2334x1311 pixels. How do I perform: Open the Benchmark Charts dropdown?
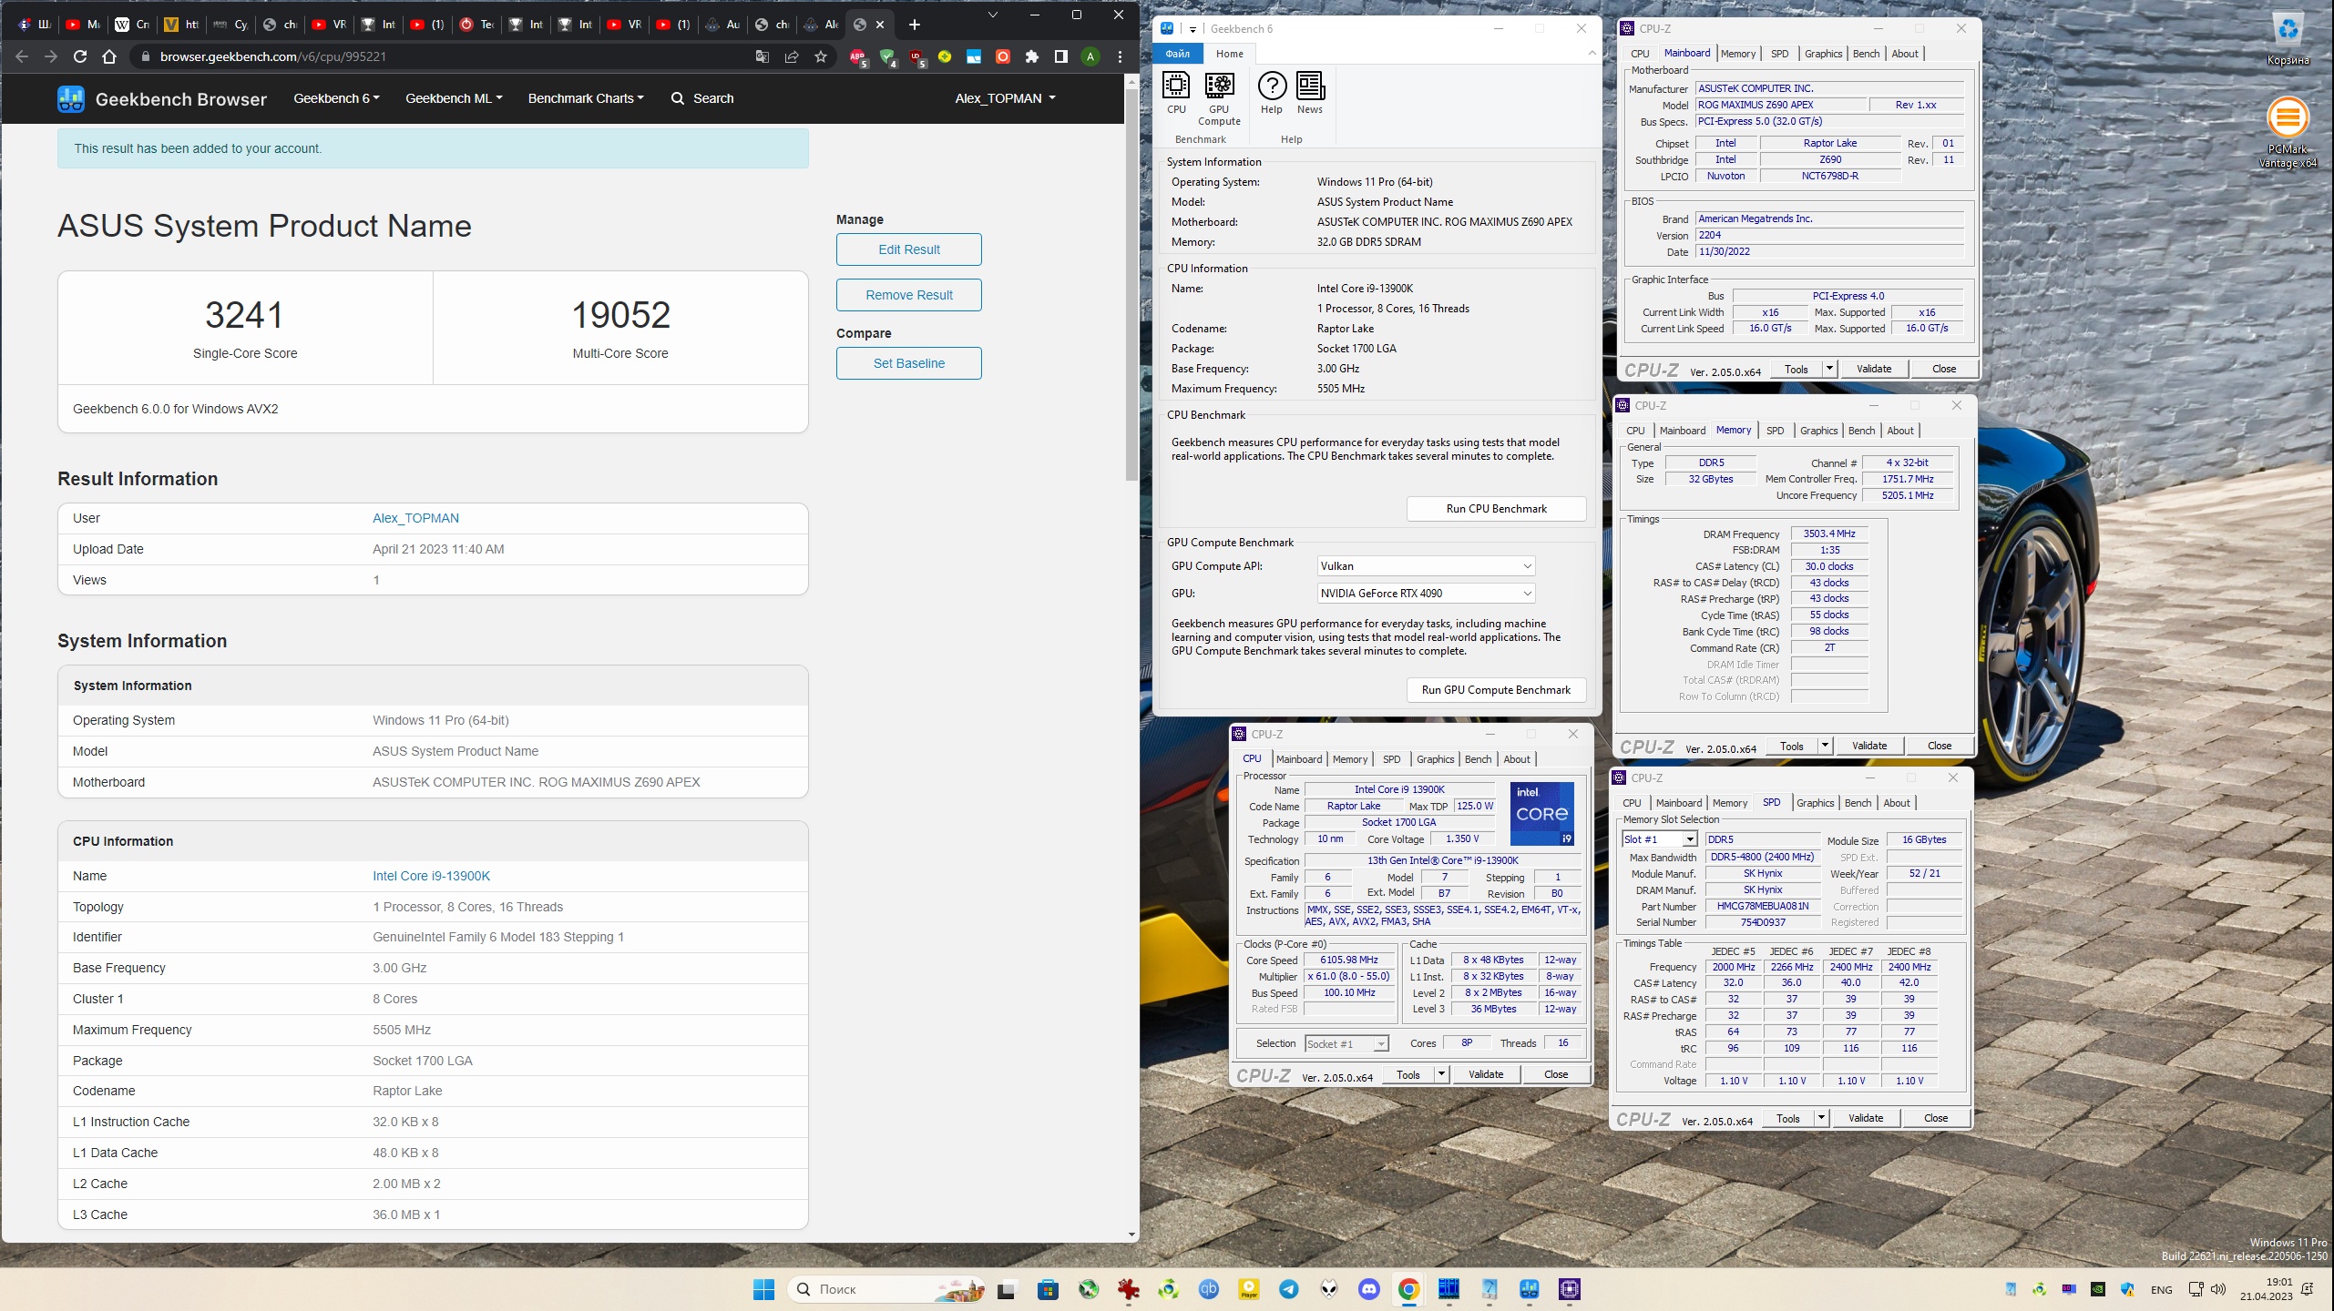pos(586,98)
